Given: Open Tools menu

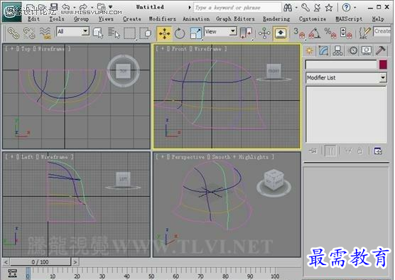Looking at the screenshot, I should 57,19.
